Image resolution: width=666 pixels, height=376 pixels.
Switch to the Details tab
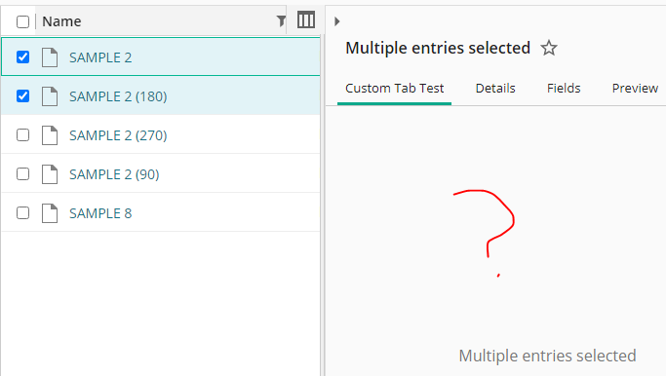(x=495, y=89)
